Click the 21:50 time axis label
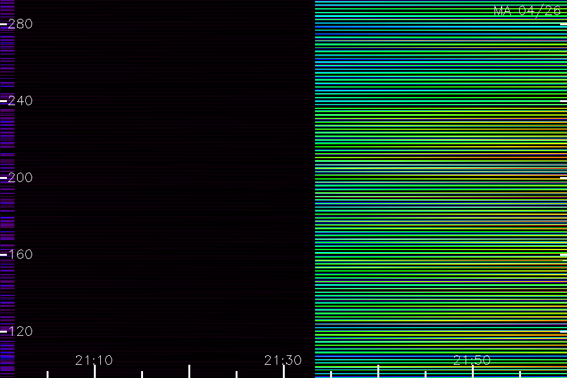The height and width of the screenshot is (378, 567). point(472,360)
